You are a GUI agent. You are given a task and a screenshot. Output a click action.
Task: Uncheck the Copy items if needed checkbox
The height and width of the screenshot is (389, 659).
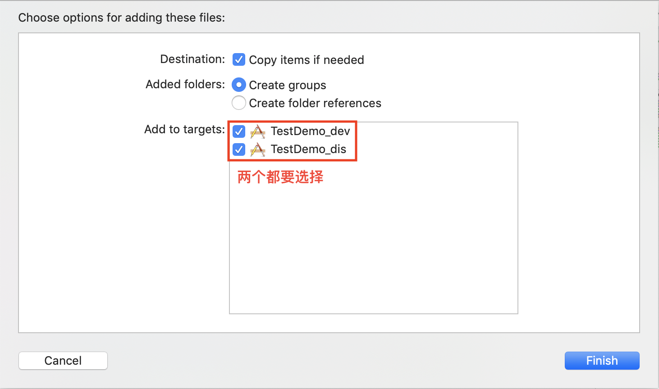239,59
